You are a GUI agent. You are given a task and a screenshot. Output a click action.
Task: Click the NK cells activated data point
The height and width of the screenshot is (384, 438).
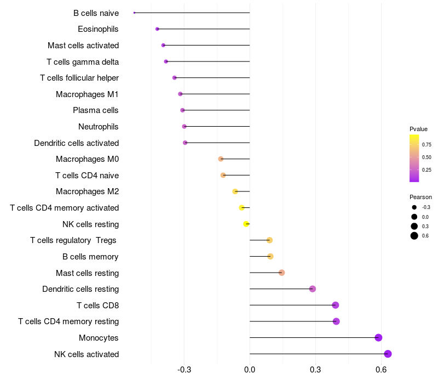388,354
